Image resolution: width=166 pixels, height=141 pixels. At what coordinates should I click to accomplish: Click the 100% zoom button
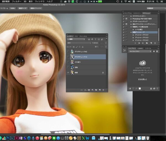click(x=12, y=8)
